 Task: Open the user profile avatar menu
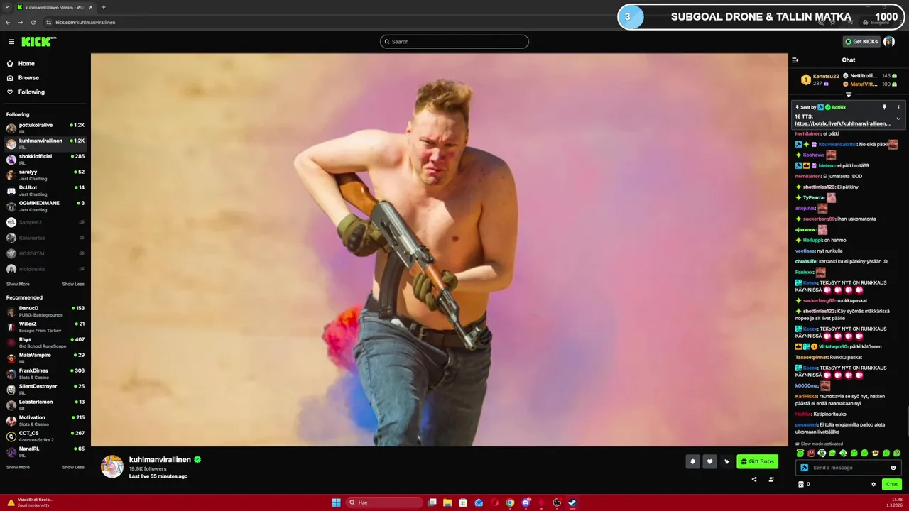pos(889,42)
